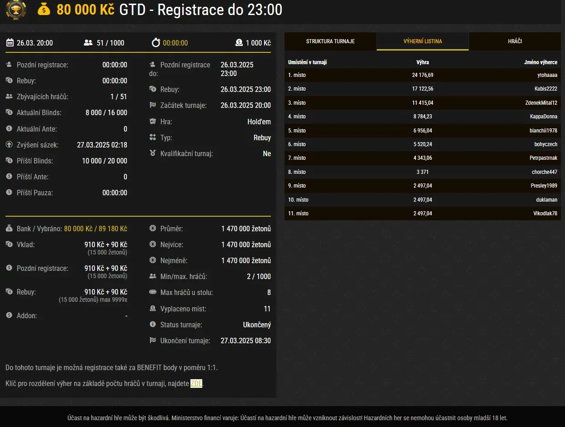Click the trophy logo in the top-left corner
Viewport: 565px width, 427px height.
pos(15,10)
